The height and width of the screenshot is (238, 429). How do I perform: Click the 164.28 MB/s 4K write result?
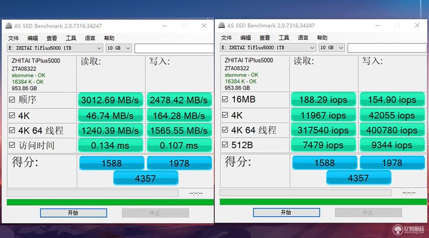(x=179, y=116)
